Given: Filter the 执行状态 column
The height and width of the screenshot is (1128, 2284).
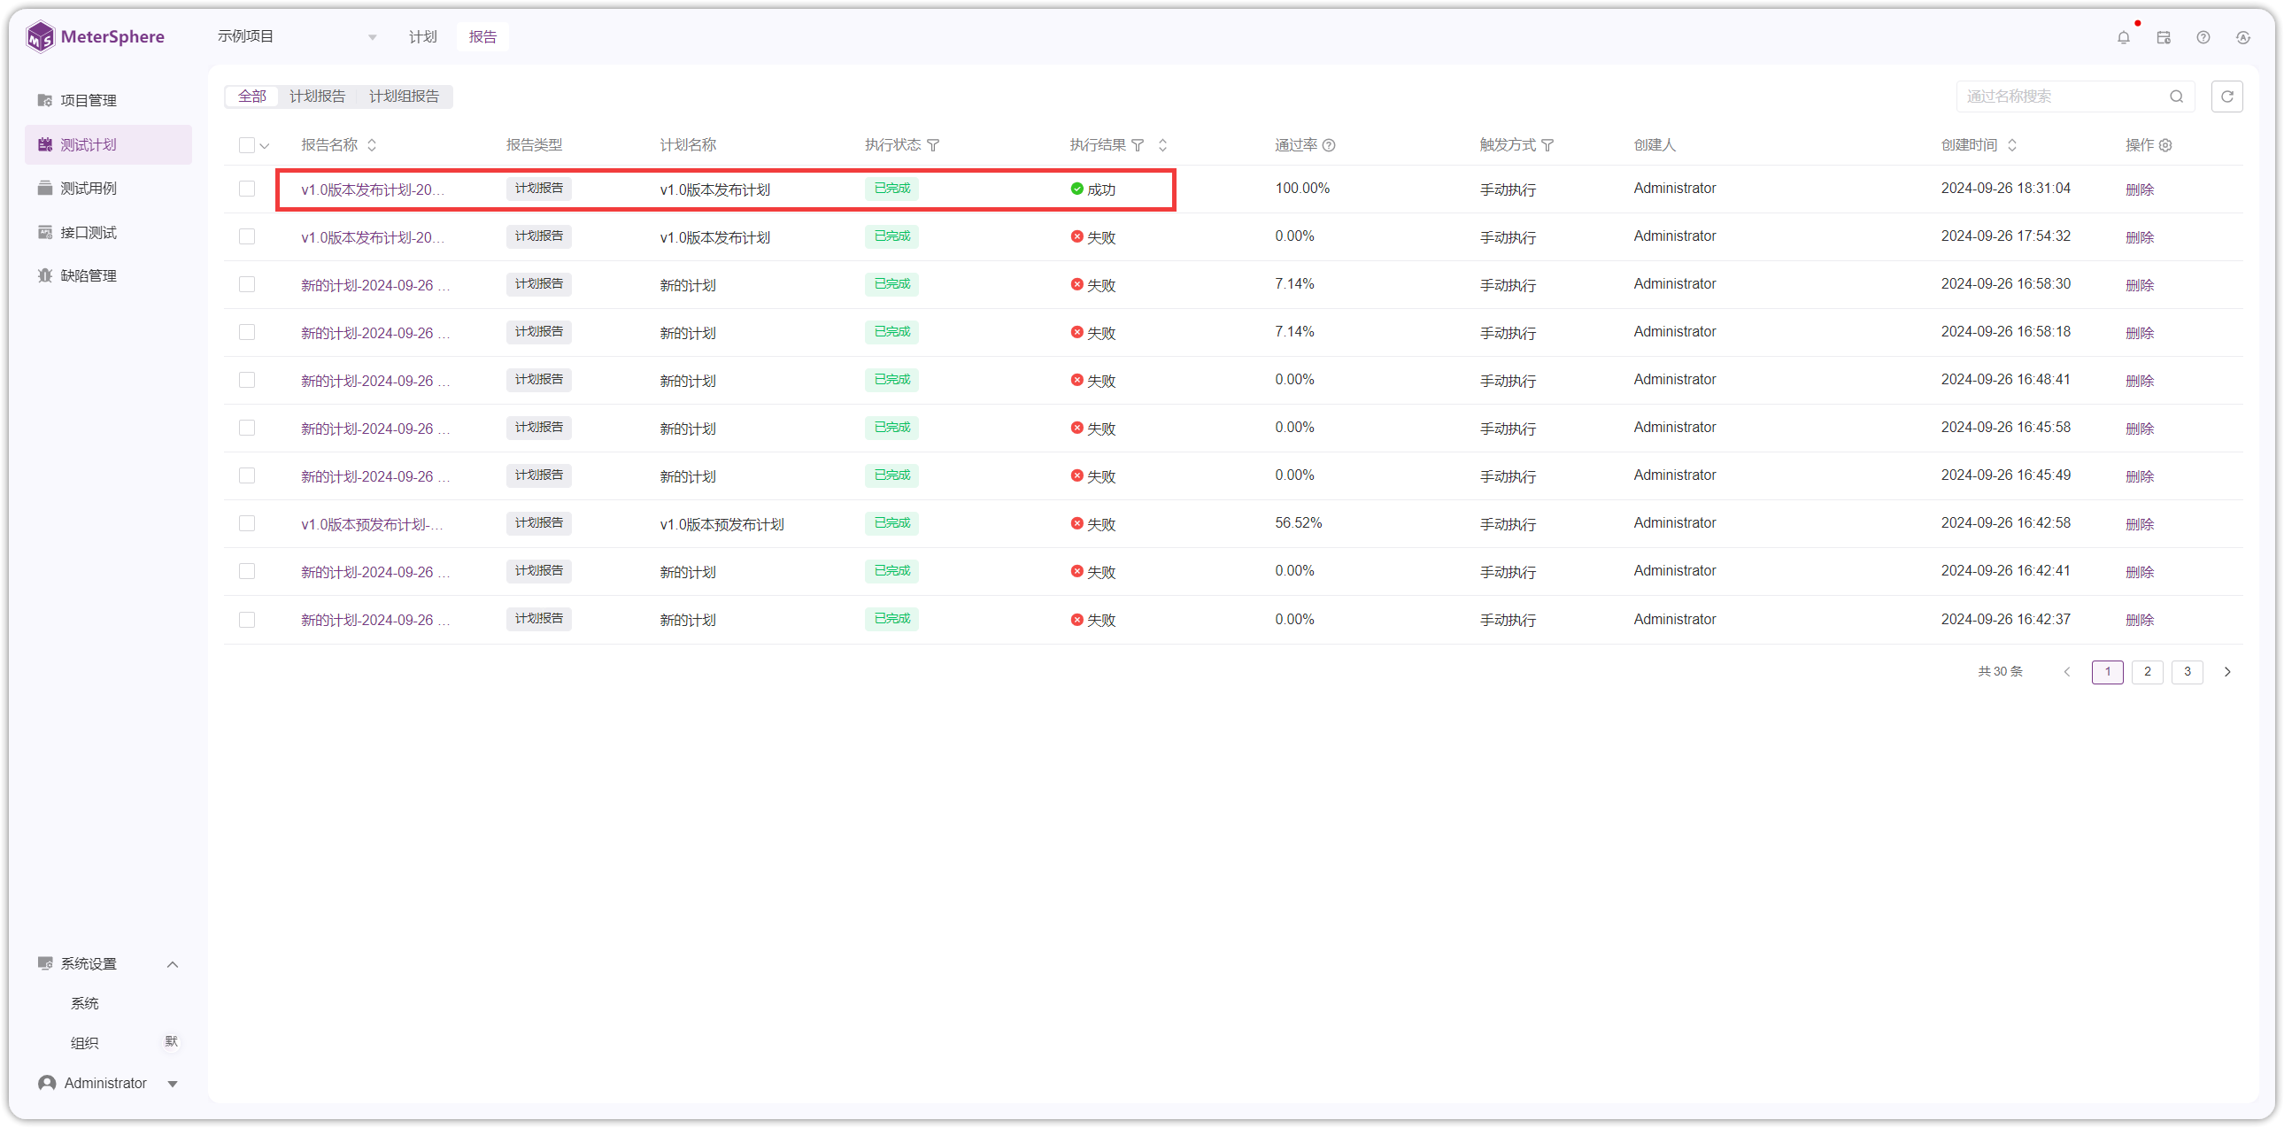Looking at the screenshot, I should click(933, 145).
